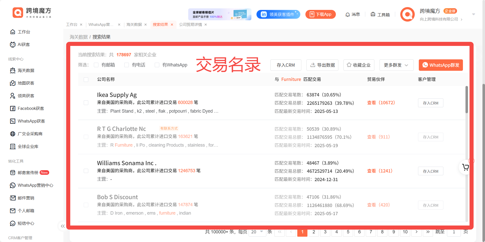Screen dimensions: 485x242
Task: Jump forward pages double arrow
Action: pyautogui.click(x=428, y=232)
